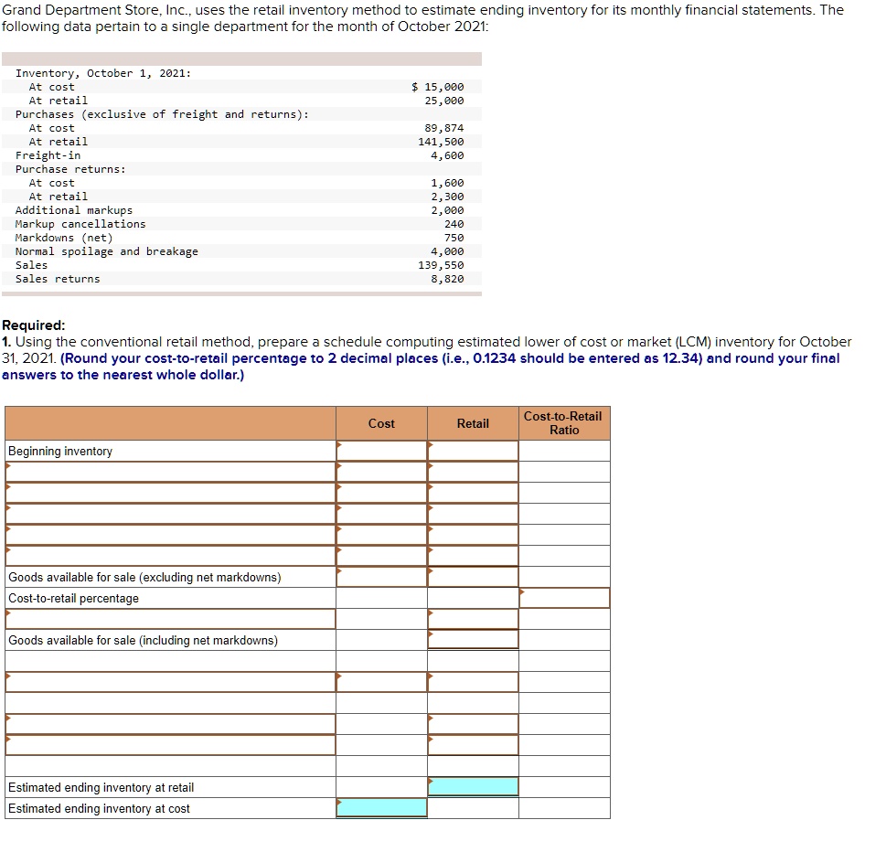The width and height of the screenshot is (886, 852).
Task: Click "Goods available for sale (including net markdowns)" label
Action: [143, 640]
